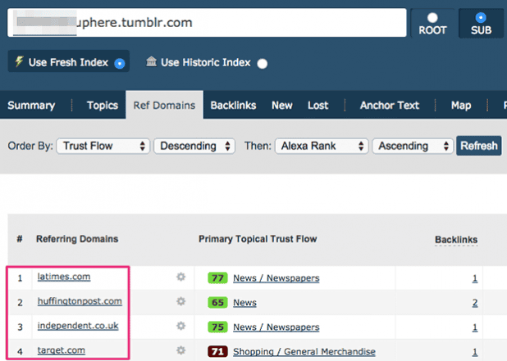Switch to the Summary tab
Image resolution: width=507 pixels, height=361 pixels.
click(x=31, y=106)
